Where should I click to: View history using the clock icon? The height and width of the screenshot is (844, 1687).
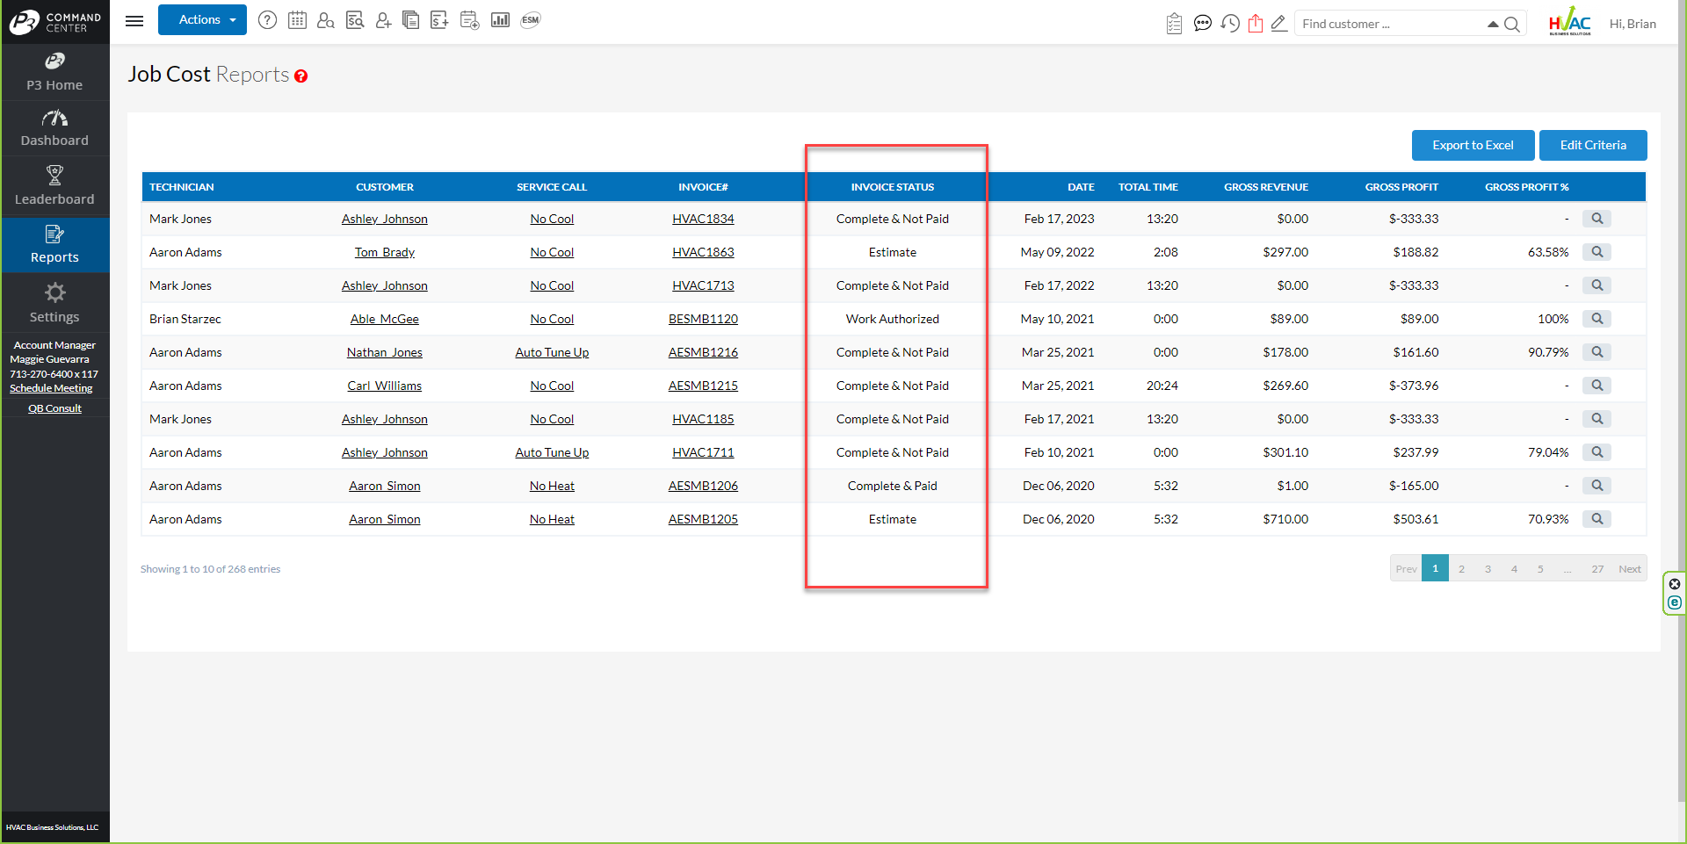tap(1230, 23)
